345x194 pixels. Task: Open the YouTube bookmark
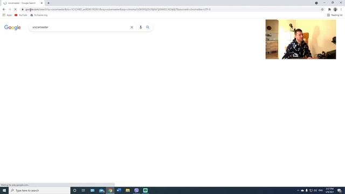tap(21, 15)
